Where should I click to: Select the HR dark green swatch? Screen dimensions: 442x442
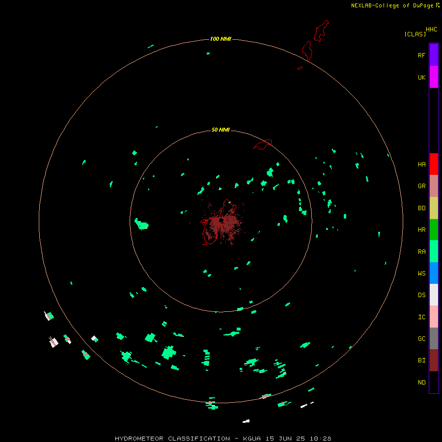pos(434,230)
